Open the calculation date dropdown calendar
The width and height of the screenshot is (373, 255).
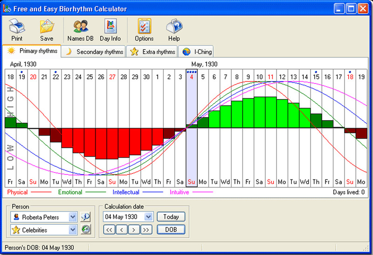point(148,217)
